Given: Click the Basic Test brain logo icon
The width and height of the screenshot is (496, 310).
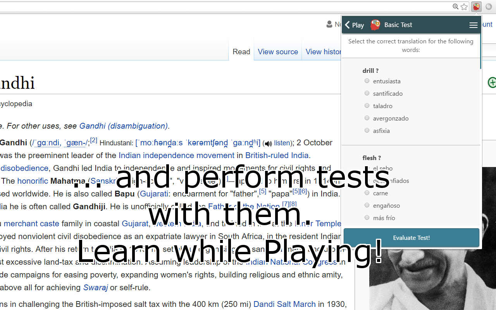Looking at the screenshot, I should 375,25.
